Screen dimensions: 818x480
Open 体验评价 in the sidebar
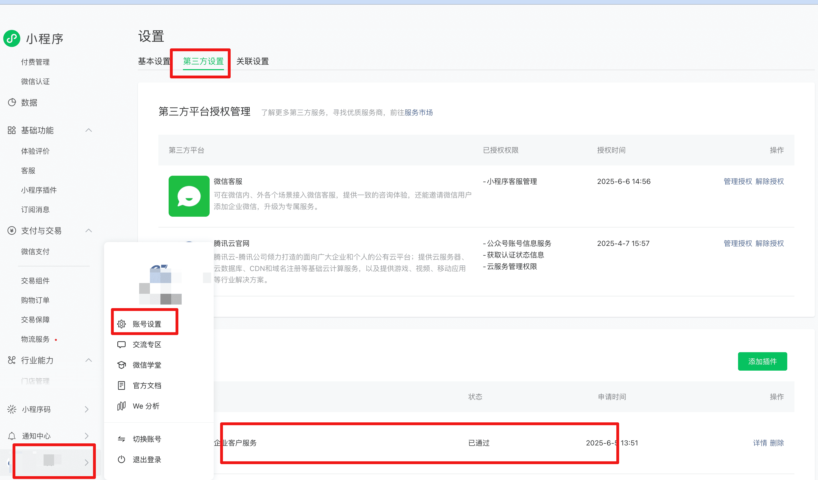(35, 151)
